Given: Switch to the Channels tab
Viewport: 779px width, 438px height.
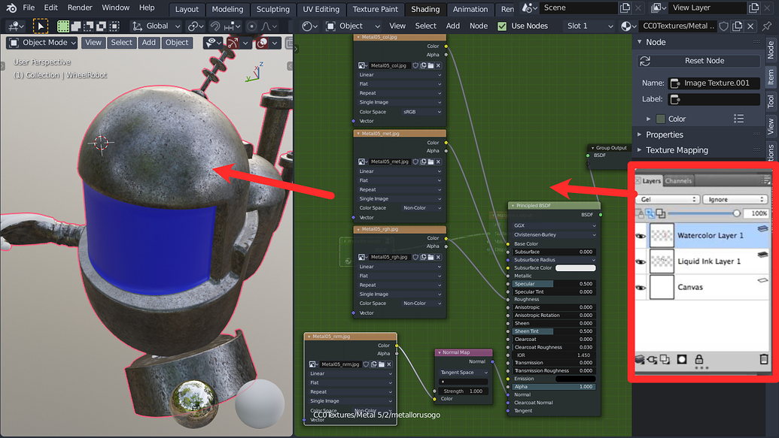Looking at the screenshot, I should [678, 181].
